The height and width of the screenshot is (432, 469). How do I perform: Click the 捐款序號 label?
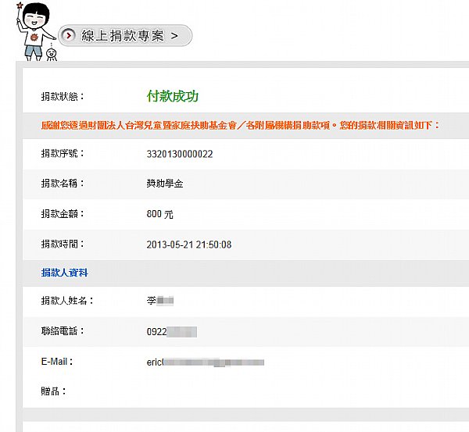pos(63,153)
